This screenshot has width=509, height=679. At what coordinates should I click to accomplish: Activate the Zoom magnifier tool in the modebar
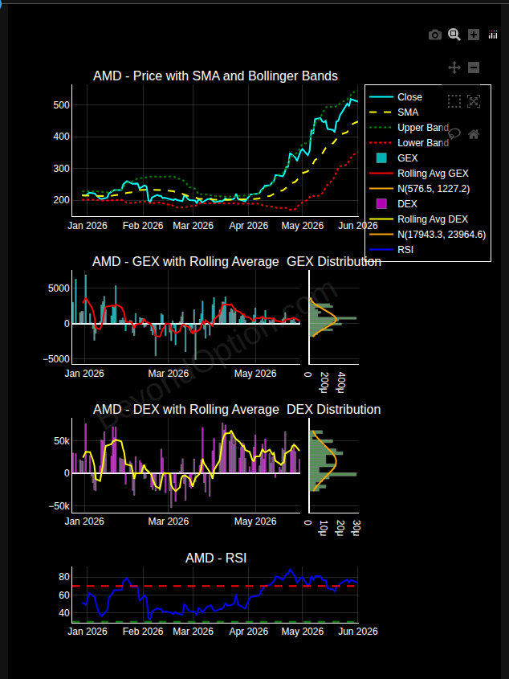click(454, 35)
